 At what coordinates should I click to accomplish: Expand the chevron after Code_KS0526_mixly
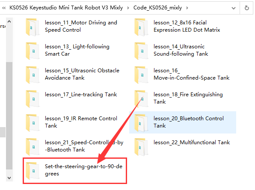pyautogui.click(x=187, y=8)
